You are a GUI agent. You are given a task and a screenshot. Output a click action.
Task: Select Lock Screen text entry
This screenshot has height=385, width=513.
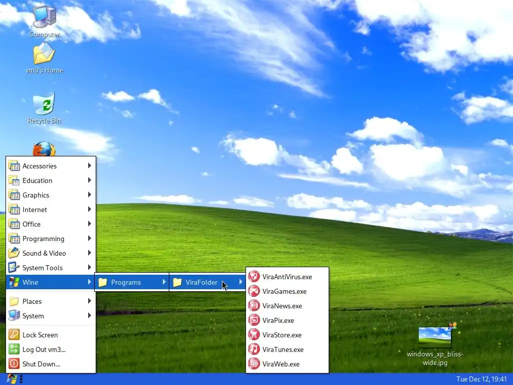pyautogui.click(x=40, y=335)
